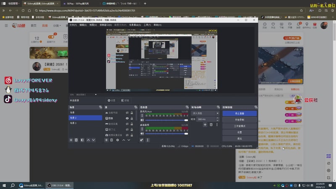Open browser tab management dropdown at top-left
The height and width of the screenshot is (189, 336).
14,3
